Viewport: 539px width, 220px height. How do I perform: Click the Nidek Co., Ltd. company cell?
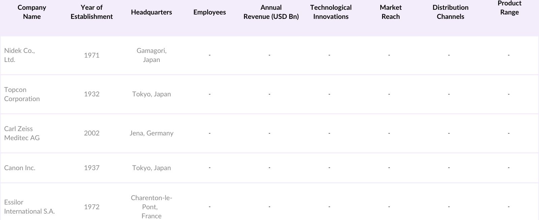(x=20, y=55)
